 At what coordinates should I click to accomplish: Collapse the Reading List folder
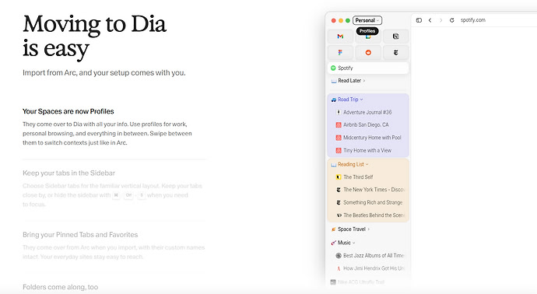[349, 164]
